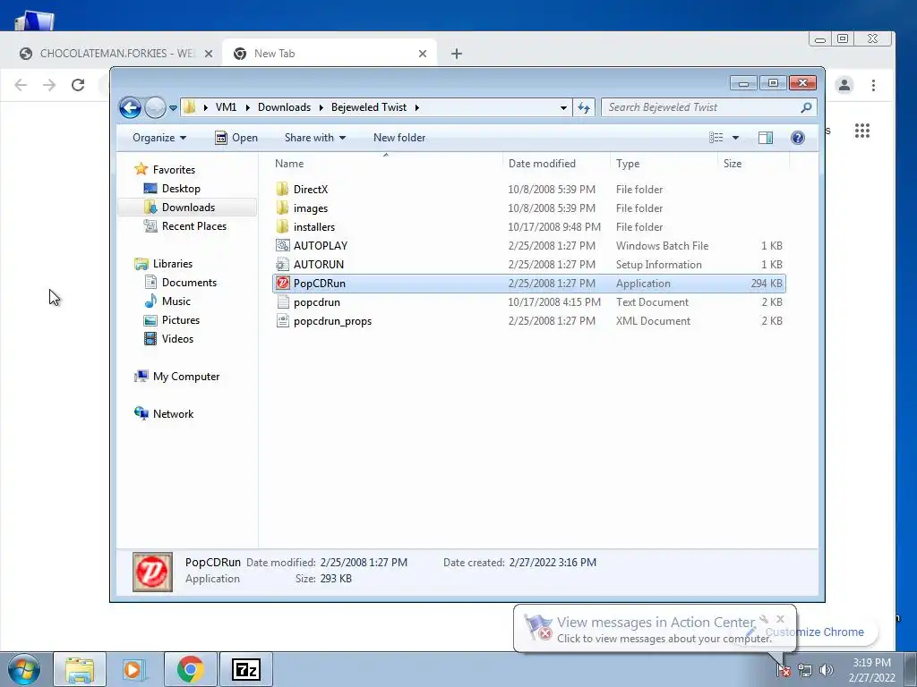Open the Chrome three-dot menu
The width and height of the screenshot is (917, 687).
873,85
